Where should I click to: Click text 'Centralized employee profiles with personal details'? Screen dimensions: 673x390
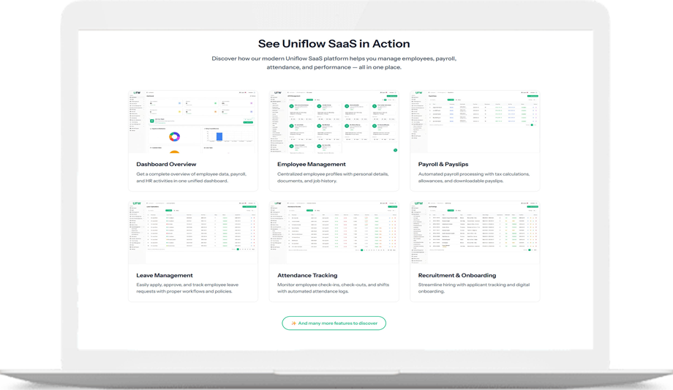[333, 174]
